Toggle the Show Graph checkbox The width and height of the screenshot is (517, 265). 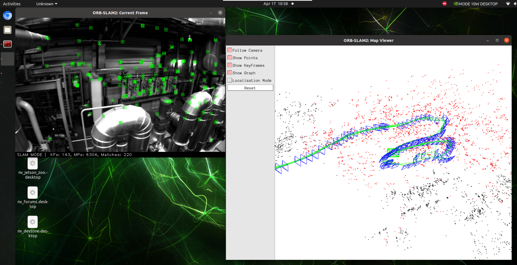click(x=230, y=73)
